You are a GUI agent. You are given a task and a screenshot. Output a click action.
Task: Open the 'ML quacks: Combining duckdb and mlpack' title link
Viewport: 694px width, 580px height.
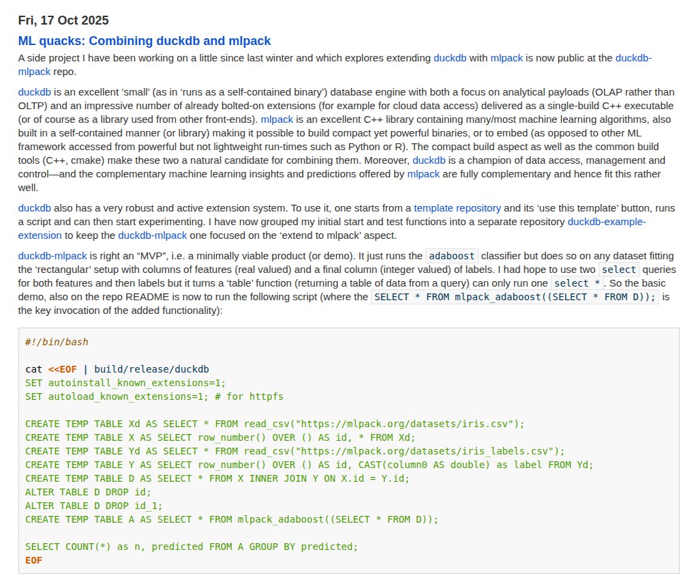pyautogui.click(x=145, y=41)
